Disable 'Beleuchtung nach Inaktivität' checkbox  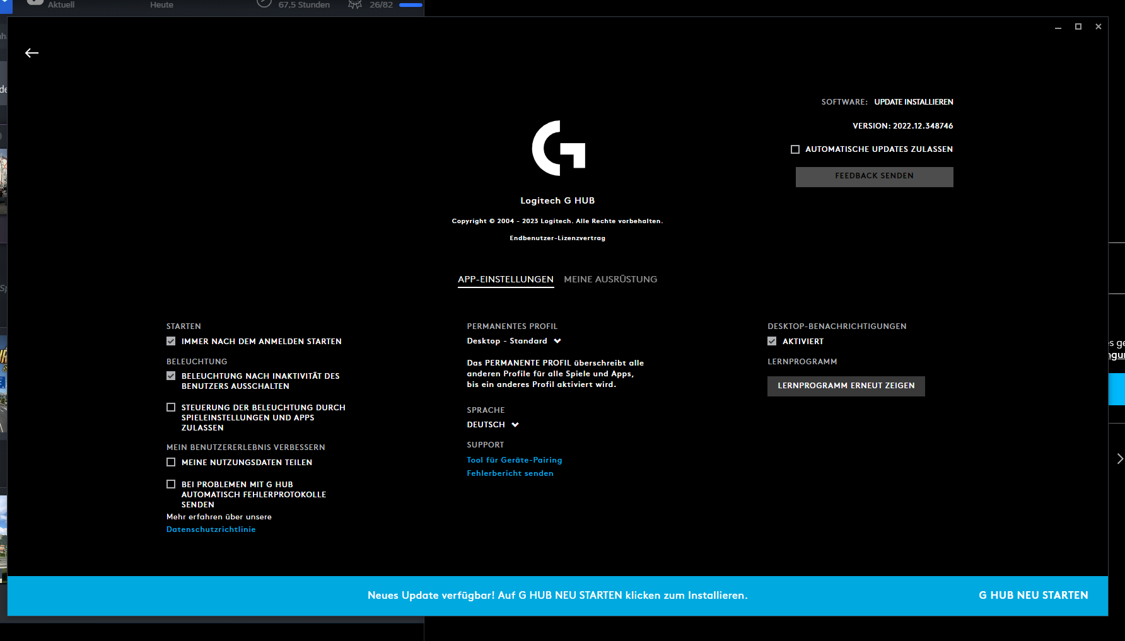coord(171,376)
